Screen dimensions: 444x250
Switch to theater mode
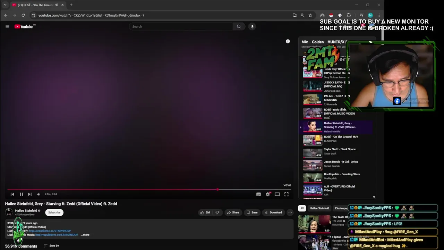[x=277, y=194]
